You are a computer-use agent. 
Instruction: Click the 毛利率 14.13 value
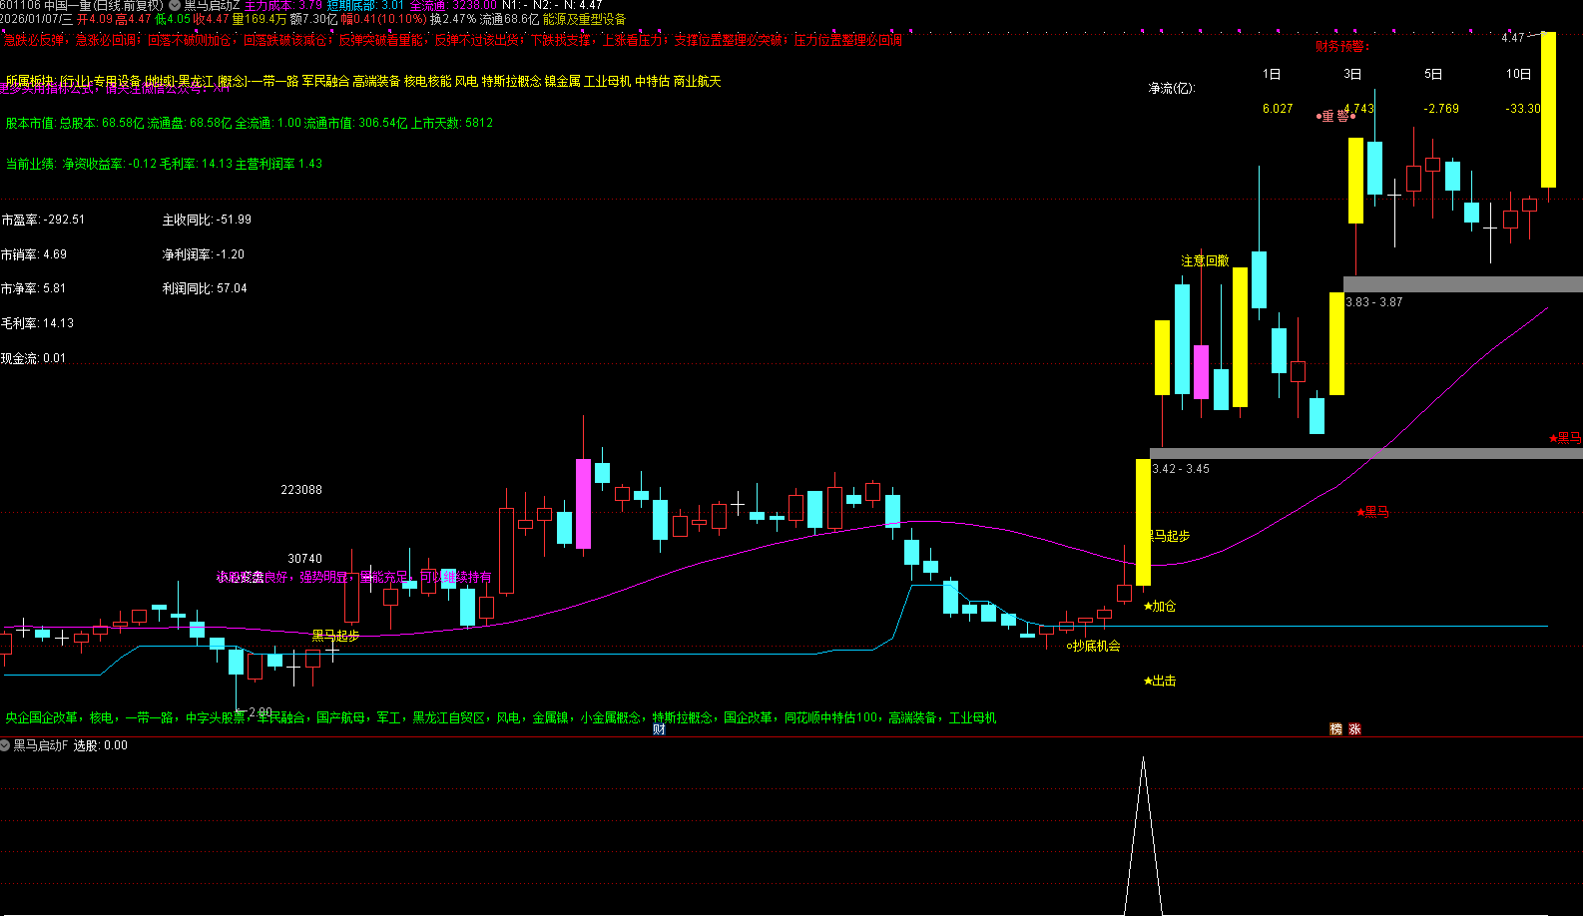38,323
